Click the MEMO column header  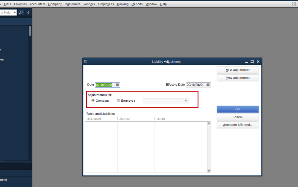(161, 119)
